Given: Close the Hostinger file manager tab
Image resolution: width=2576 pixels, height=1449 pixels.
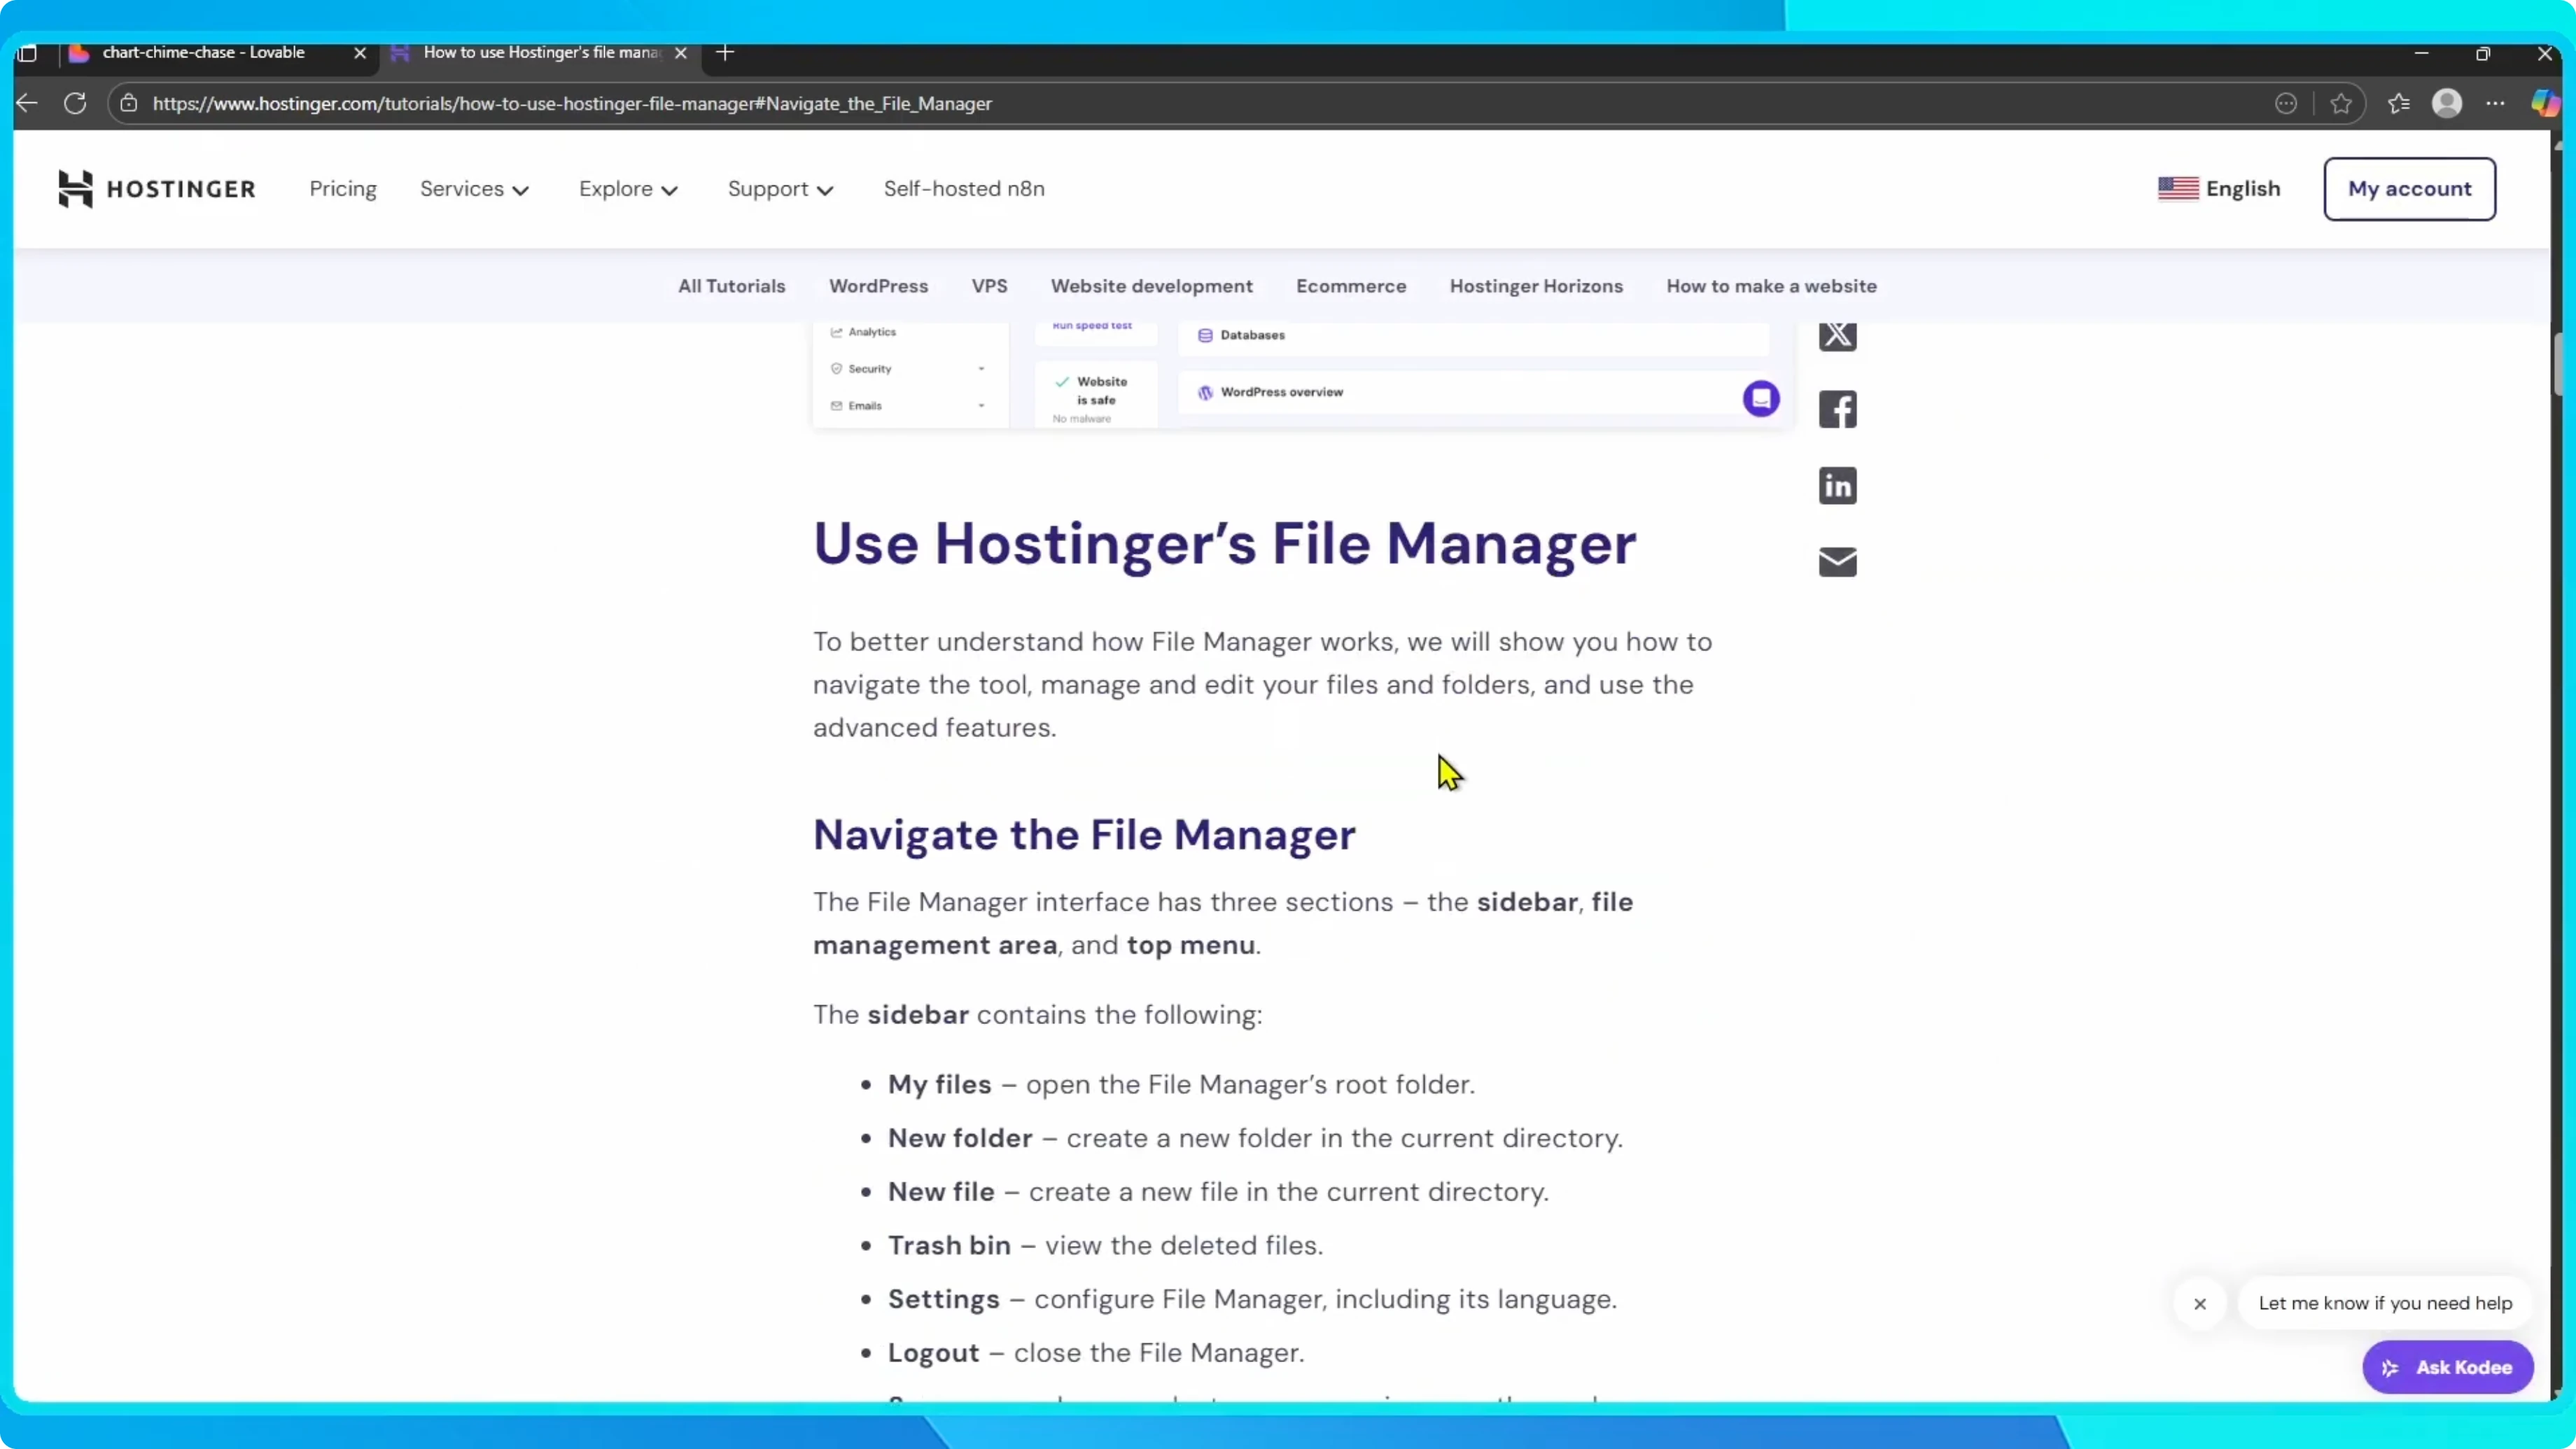Looking at the screenshot, I should pos(681,53).
